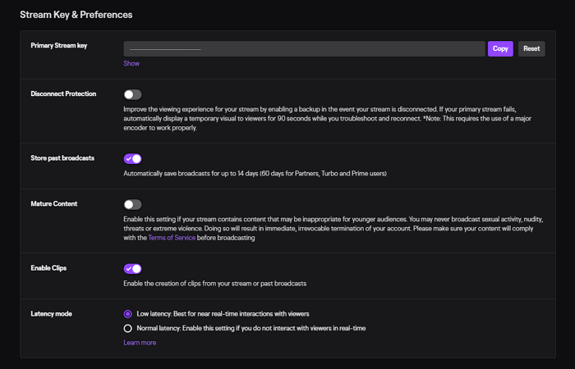Disable the Enable Clips toggle
Viewport: 575px width, 369px height.
[132, 269]
